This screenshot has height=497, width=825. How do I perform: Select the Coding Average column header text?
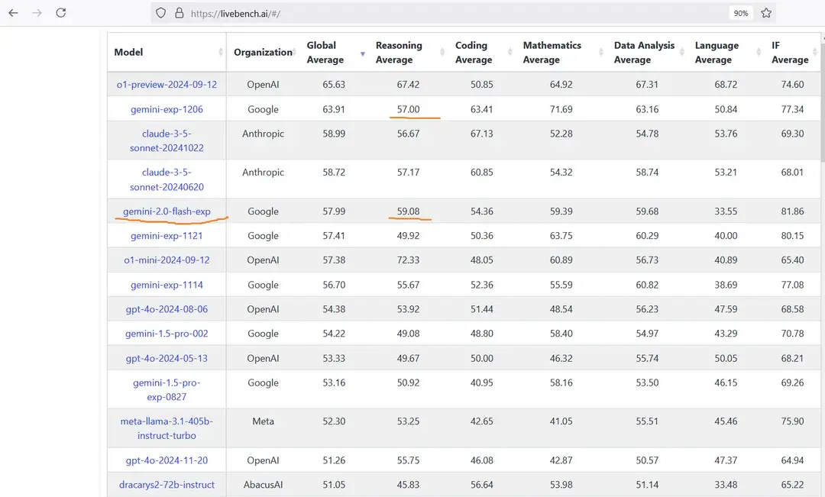coord(474,52)
